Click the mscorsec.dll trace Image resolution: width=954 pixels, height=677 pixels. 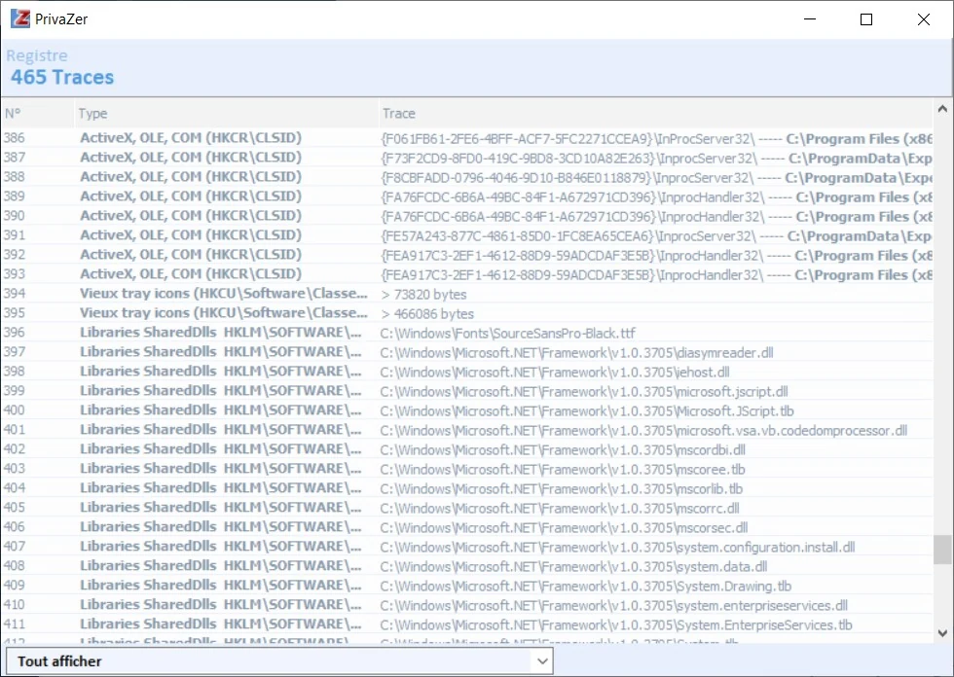tap(466, 527)
